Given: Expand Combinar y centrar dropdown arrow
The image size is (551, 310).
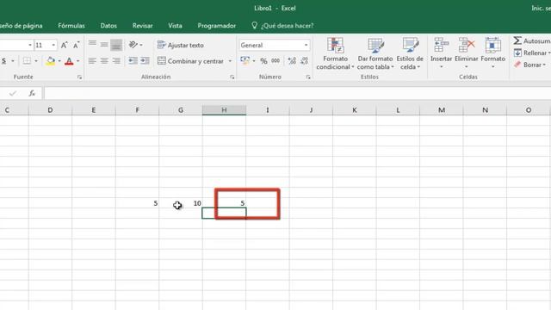Looking at the screenshot, I should pos(230,61).
